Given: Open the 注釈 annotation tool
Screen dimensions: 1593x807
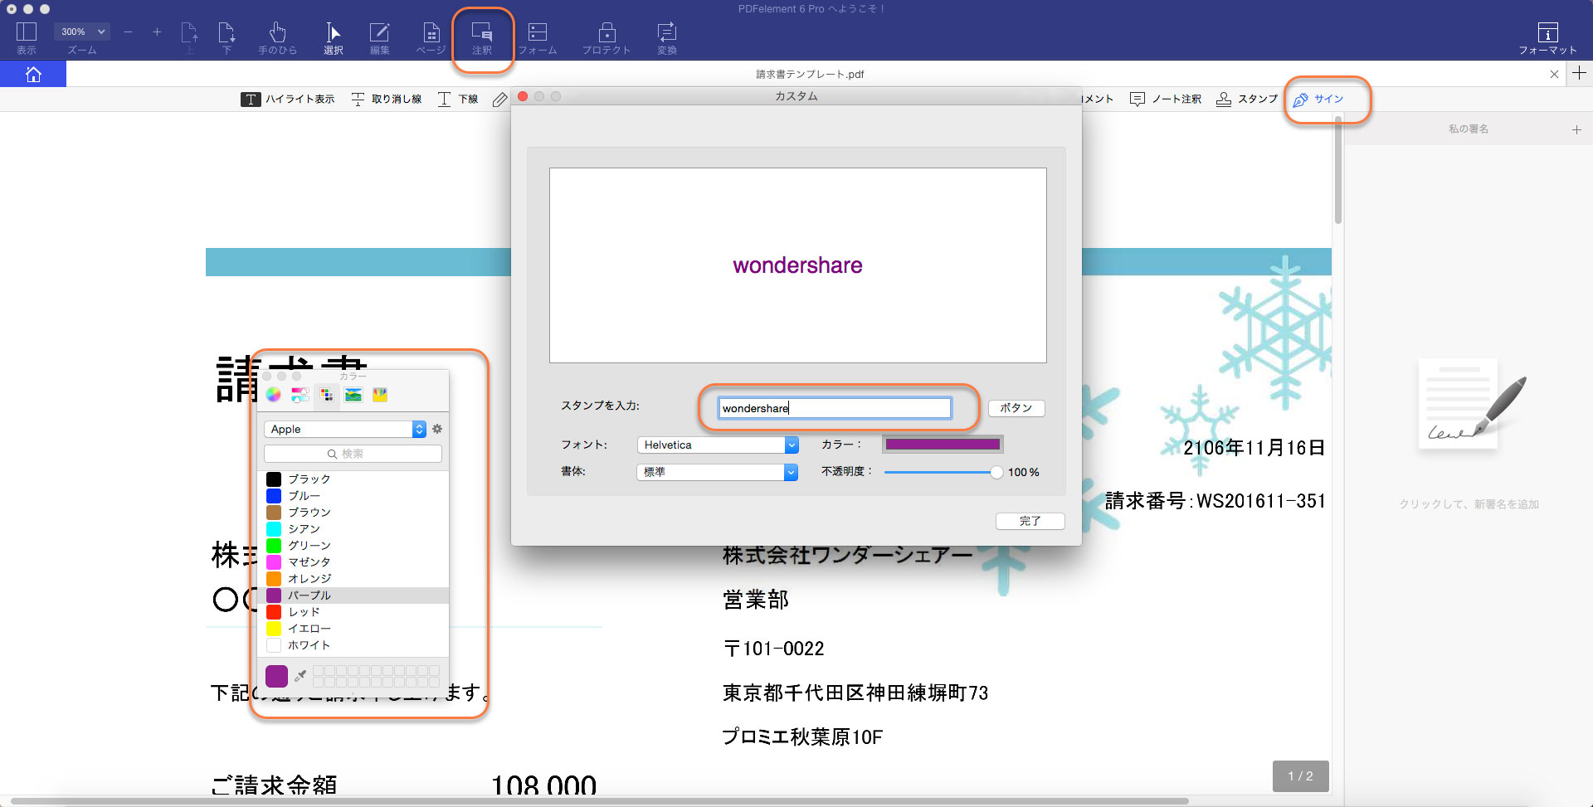Looking at the screenshot, I should pyautogui.click(x=482, y=37).
